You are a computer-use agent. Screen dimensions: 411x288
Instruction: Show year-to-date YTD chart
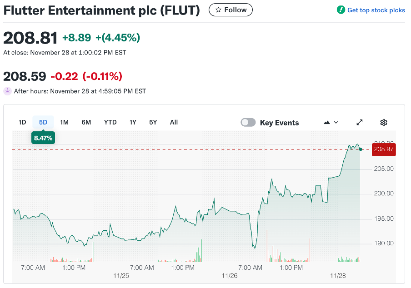click(x=110, y=122)
